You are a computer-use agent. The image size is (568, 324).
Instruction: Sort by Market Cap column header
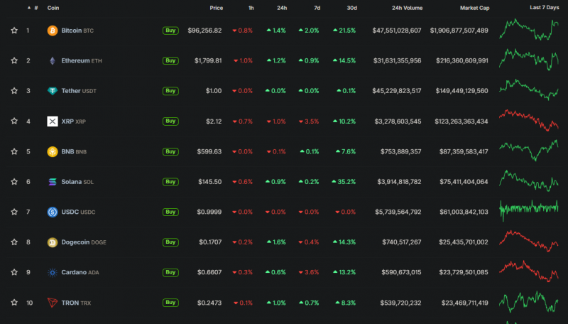coord(474,8)
